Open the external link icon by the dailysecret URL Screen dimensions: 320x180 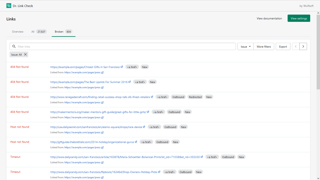(144, 127)
